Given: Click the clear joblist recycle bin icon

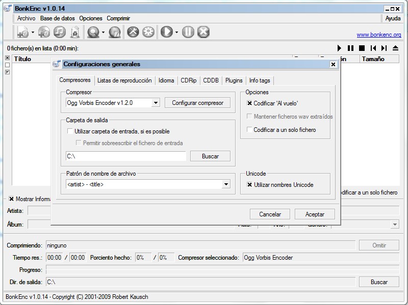Looking at the screenshot, I should 75,32.
